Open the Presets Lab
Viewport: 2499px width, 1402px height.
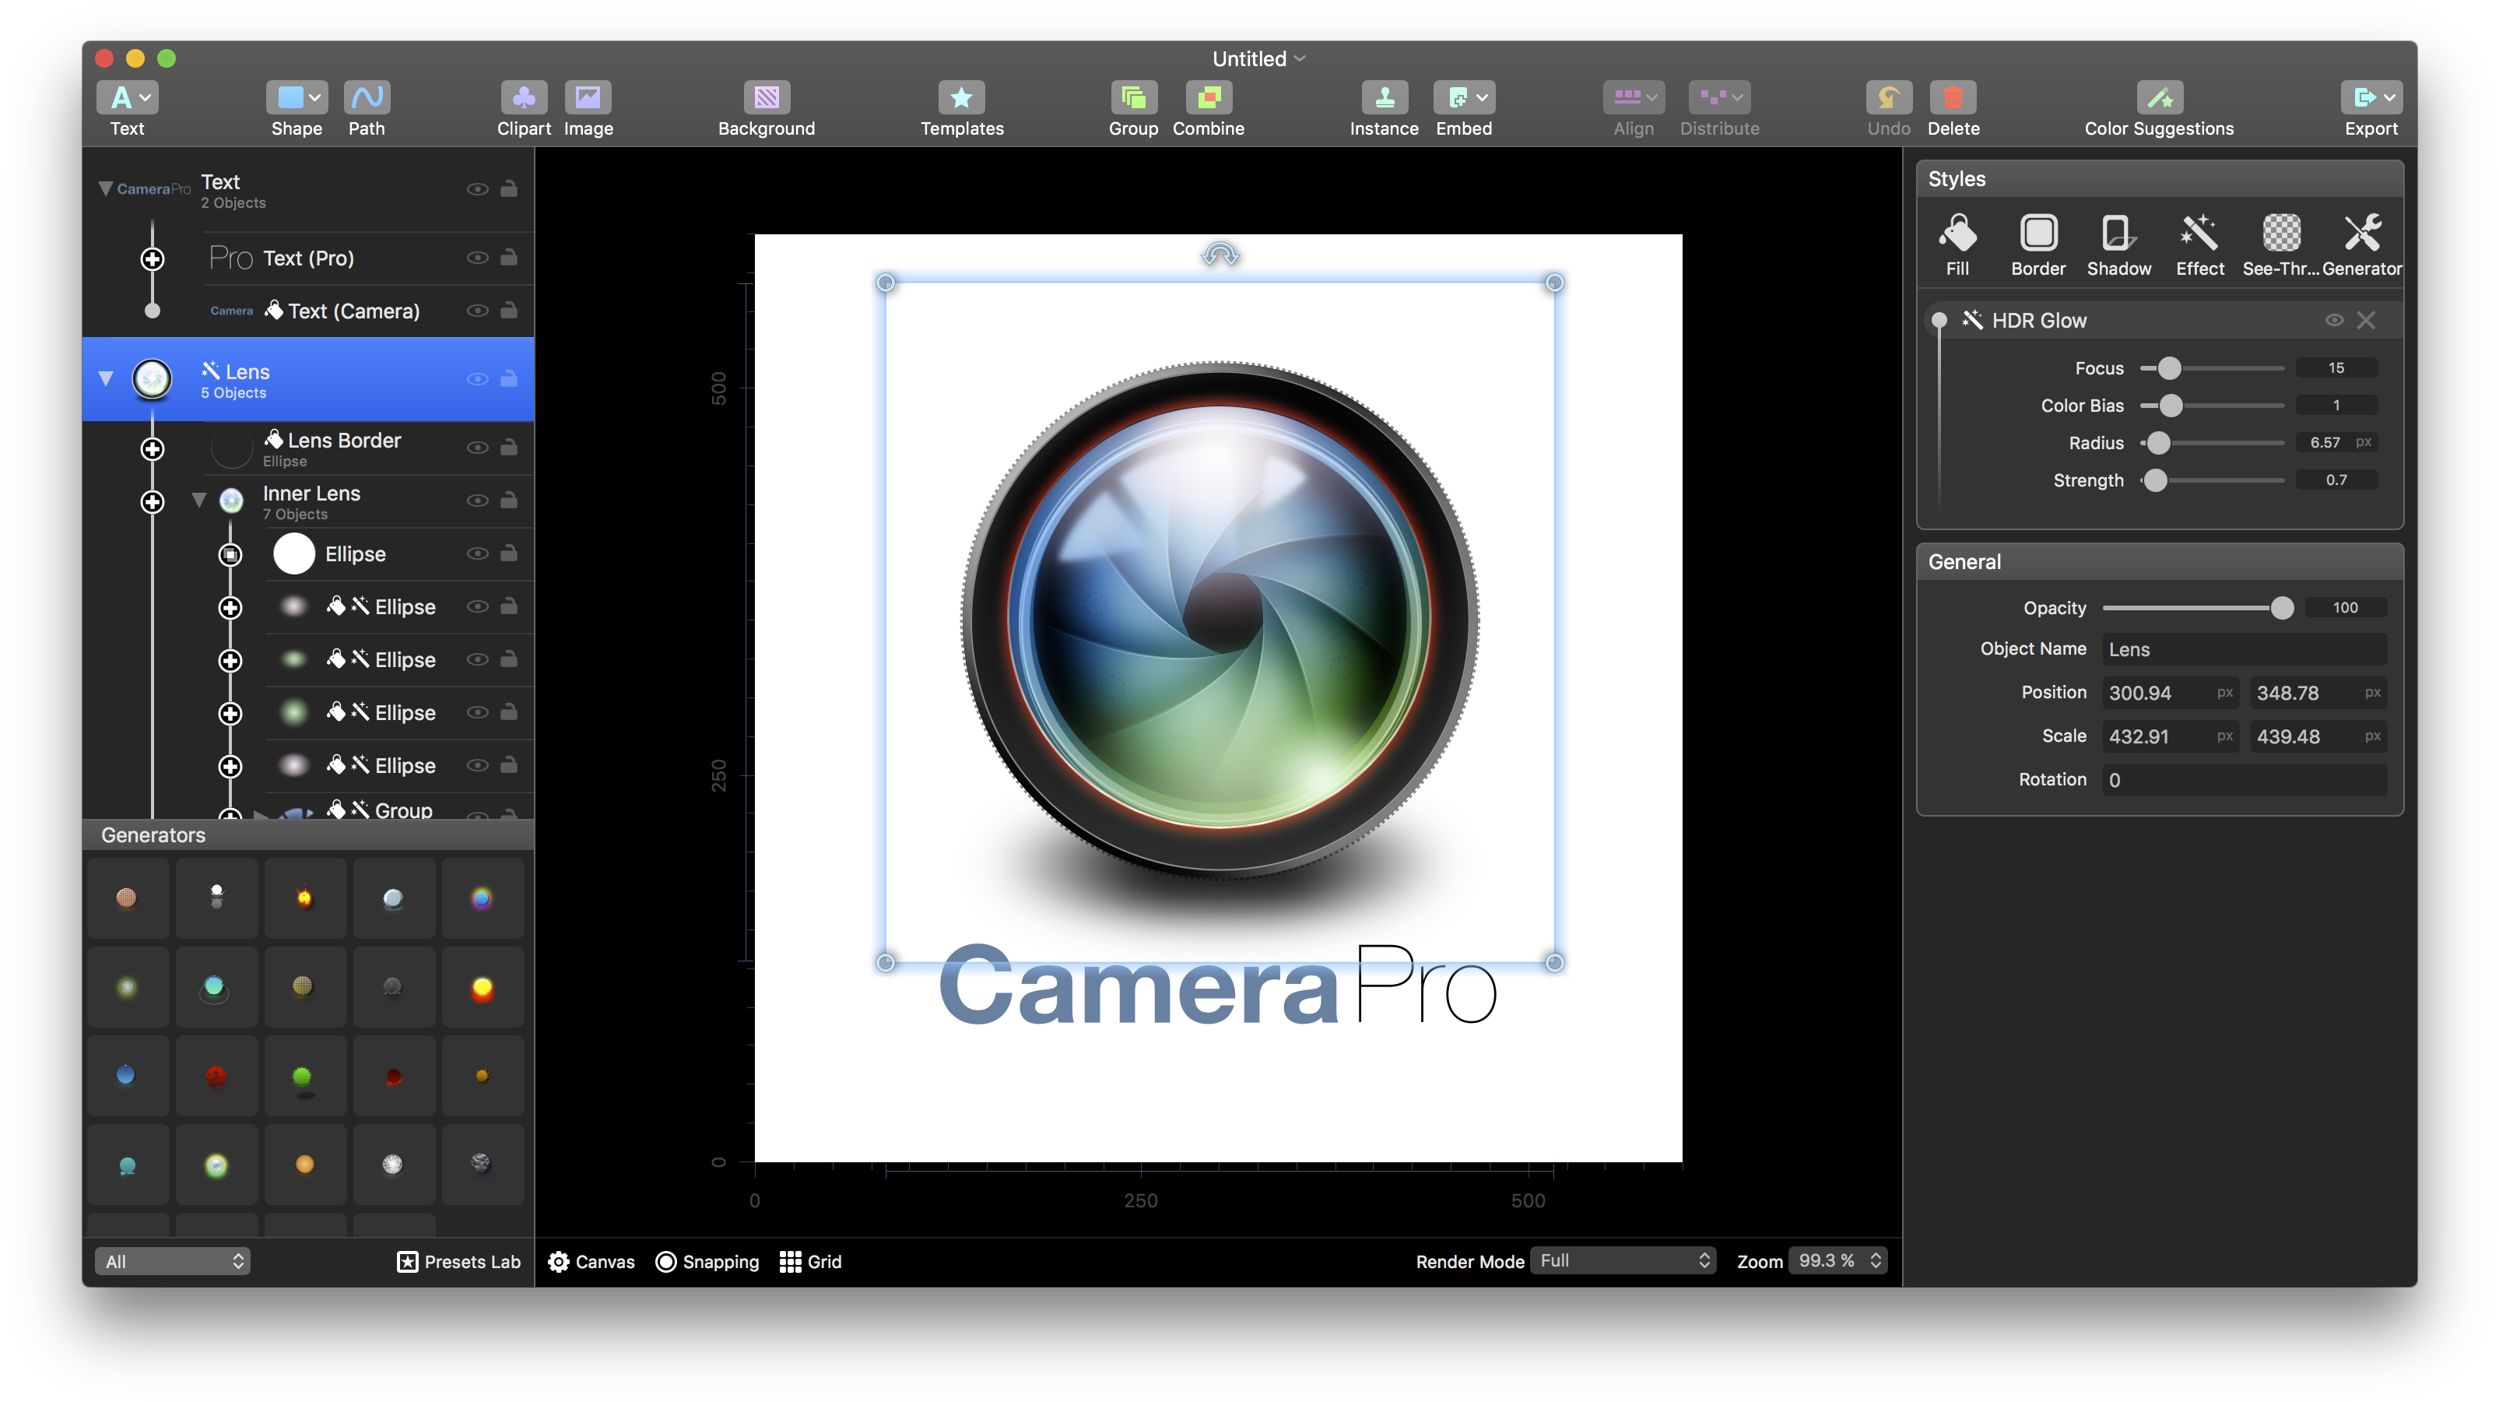(x=458, y=1261)
